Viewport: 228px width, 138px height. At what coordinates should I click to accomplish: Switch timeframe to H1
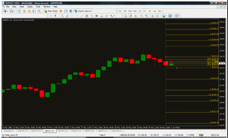140,11
